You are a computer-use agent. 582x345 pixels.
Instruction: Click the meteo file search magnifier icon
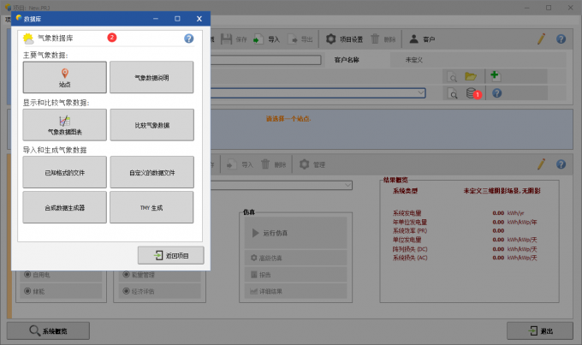tap(452, 93)
